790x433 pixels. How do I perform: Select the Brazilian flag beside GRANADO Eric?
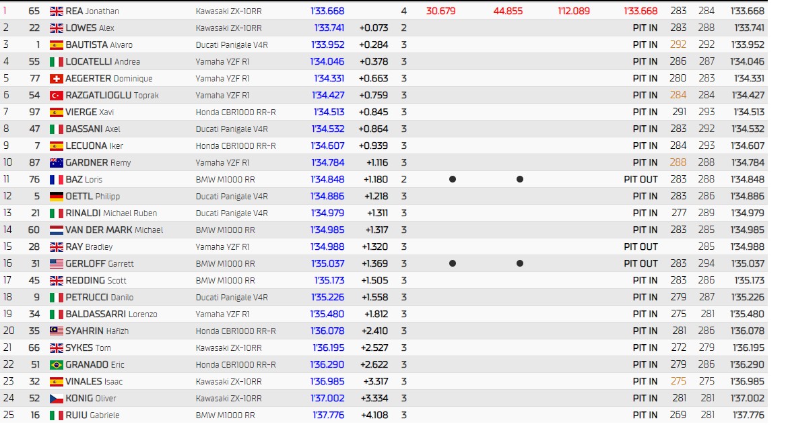tap(57, 364)
